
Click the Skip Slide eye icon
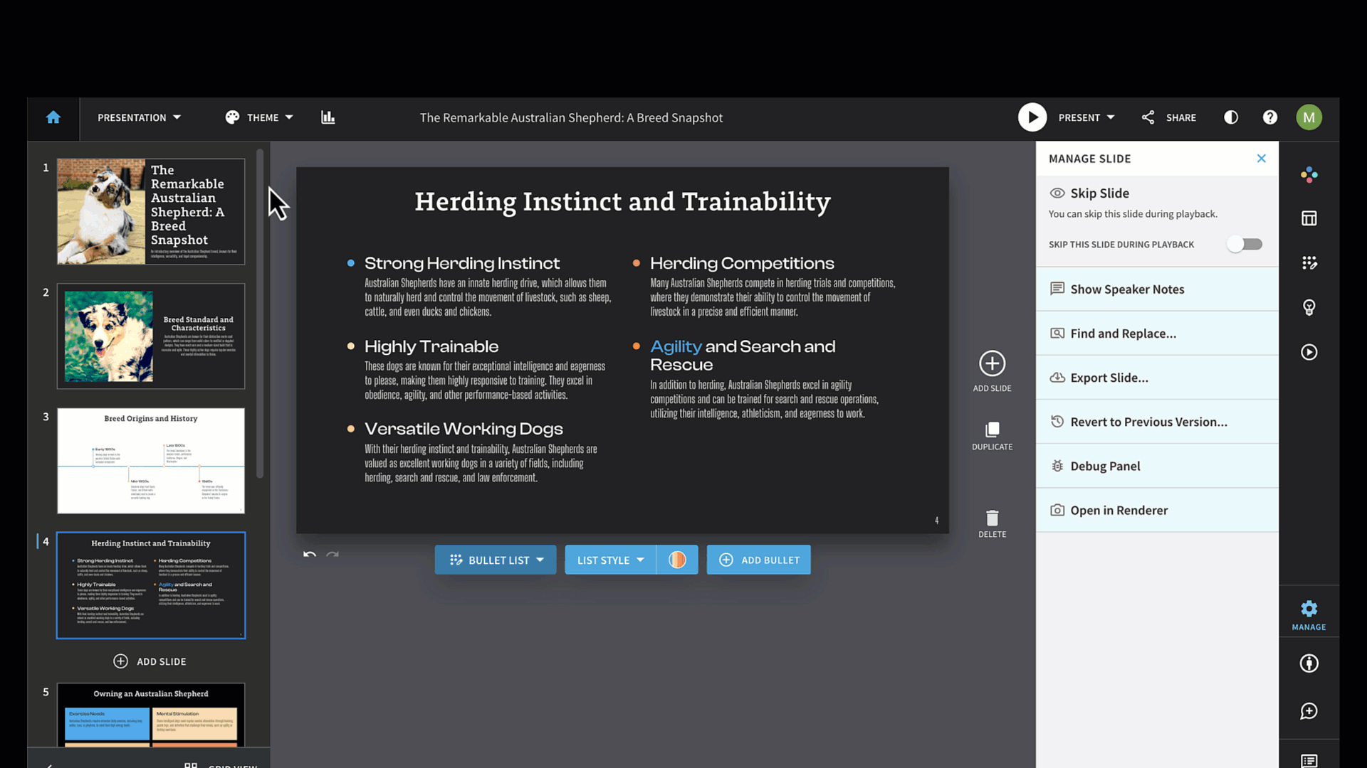click(x=1057, y=193)
